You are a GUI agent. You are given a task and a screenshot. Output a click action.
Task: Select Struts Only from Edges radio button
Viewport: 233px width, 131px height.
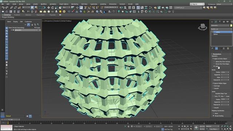click(214, 64)
